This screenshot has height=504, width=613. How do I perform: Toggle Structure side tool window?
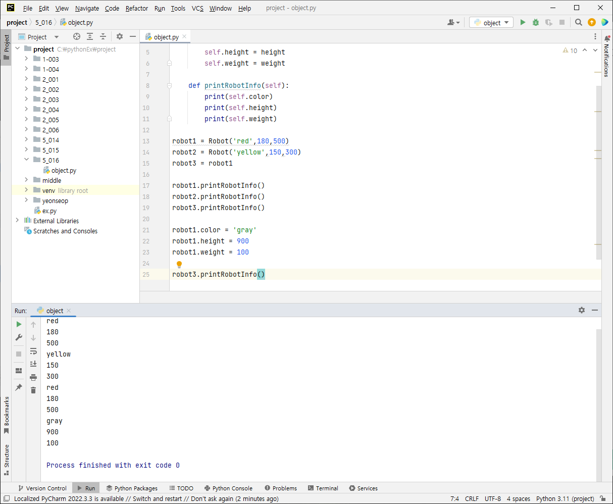pyautogui.click(x=6, y=460)
